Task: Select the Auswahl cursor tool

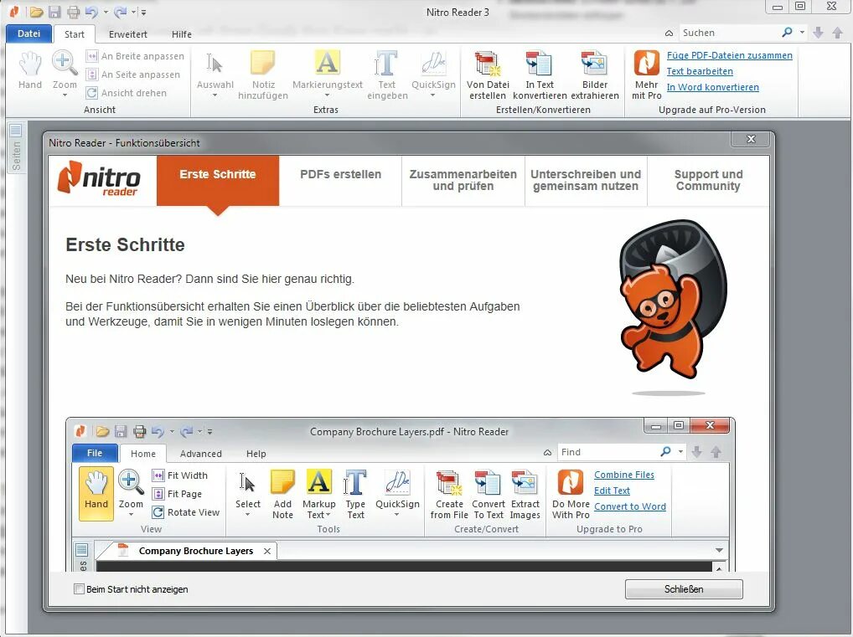Action: [215, 64]
